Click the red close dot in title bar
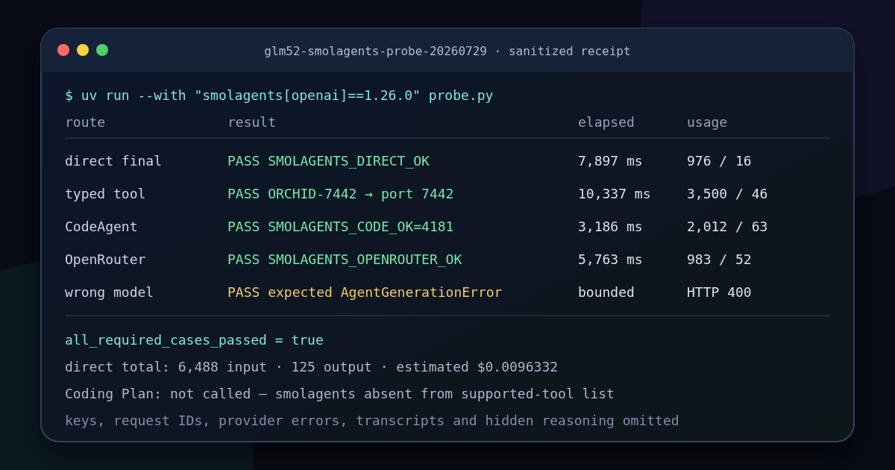Screen dimensions: 895x470 [x=63, y=50]
